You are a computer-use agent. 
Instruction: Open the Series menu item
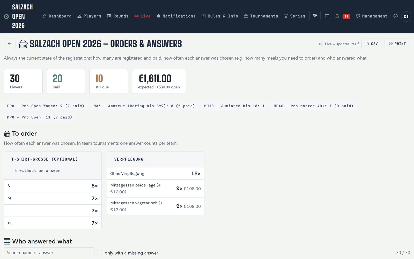click(x=294, y=16)
